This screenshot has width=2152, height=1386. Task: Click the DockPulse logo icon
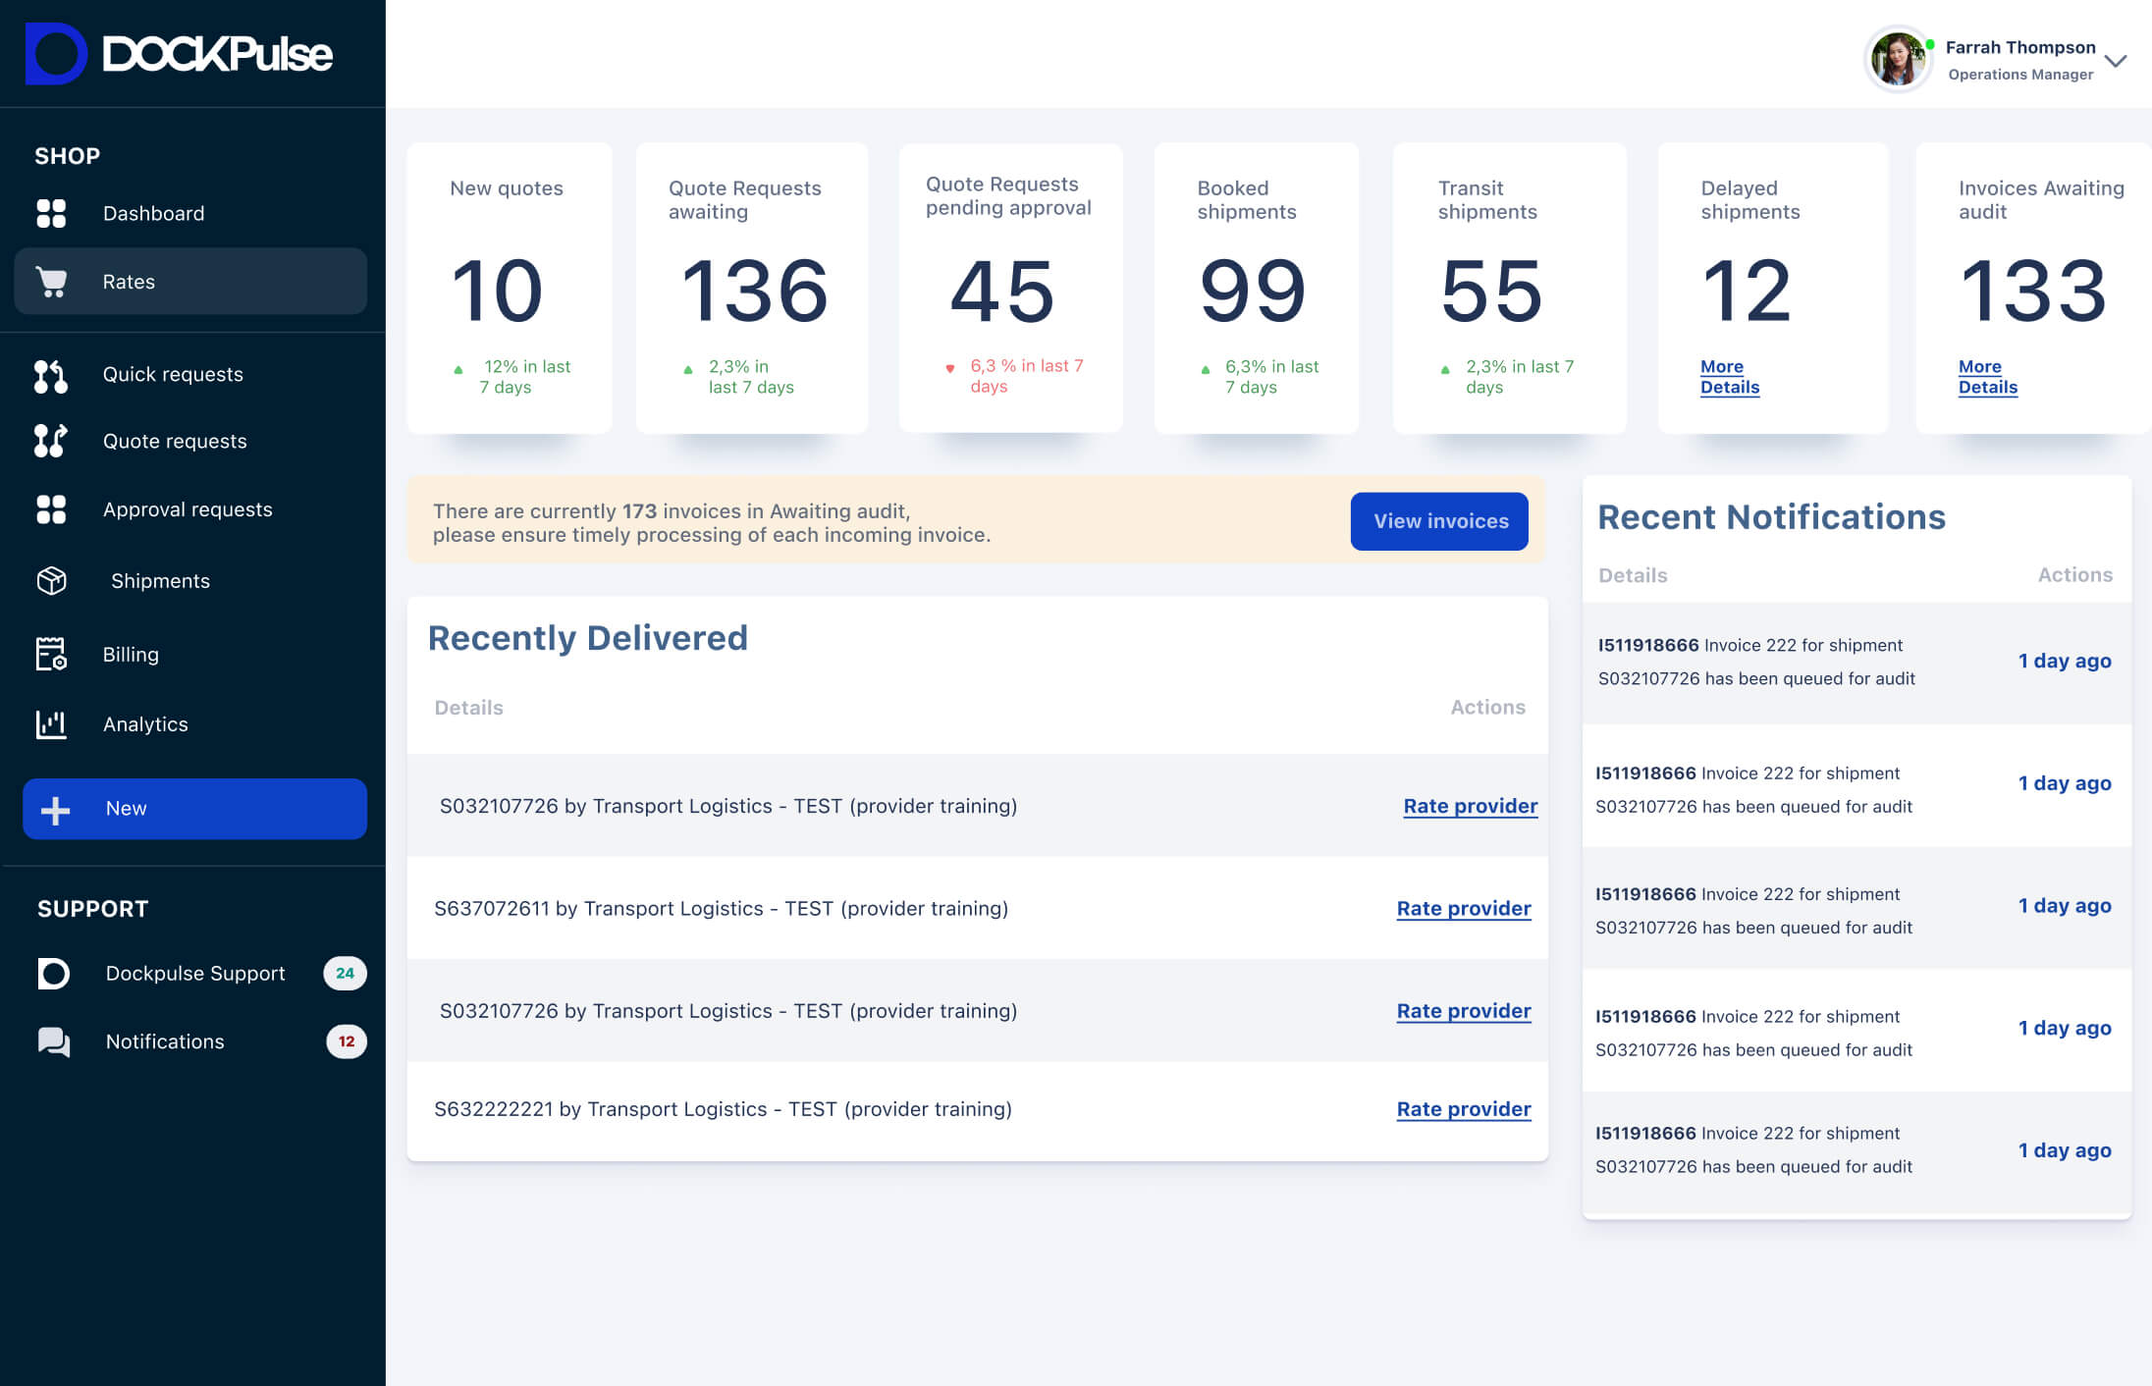click(55, 54)
